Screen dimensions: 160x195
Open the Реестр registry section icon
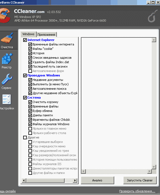(x=7, y=59)
